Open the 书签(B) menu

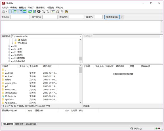51,8
